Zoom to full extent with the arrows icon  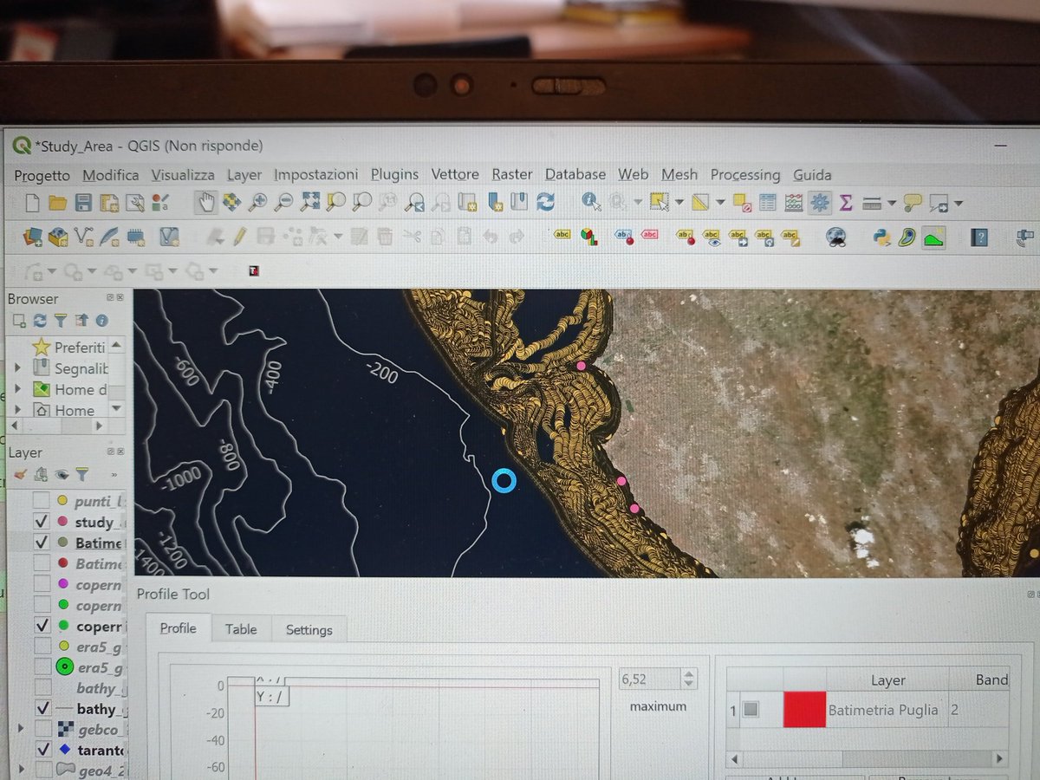coord(309,203)
